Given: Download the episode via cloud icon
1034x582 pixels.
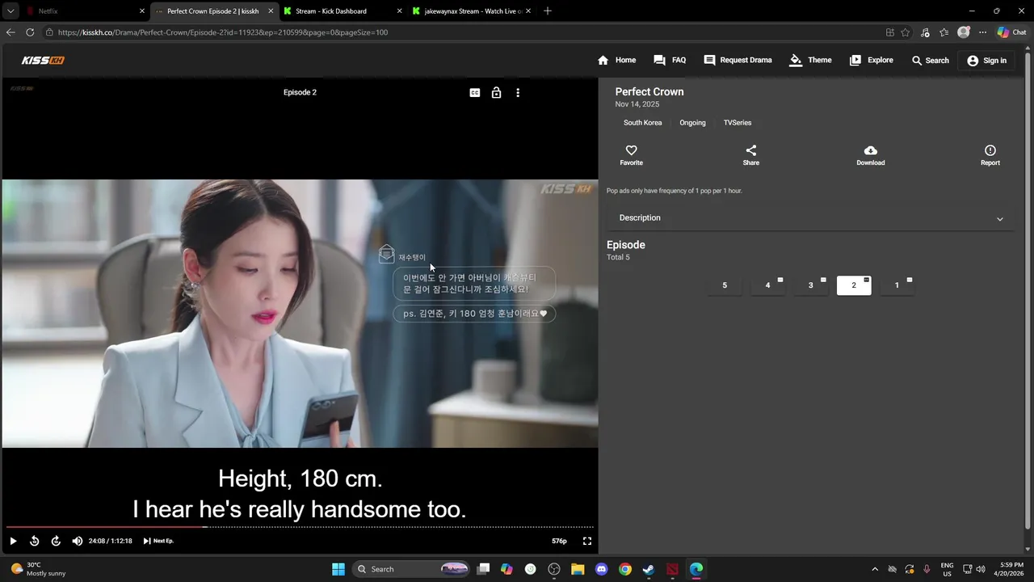Looking at the screenshot, I should pos(870,155).
